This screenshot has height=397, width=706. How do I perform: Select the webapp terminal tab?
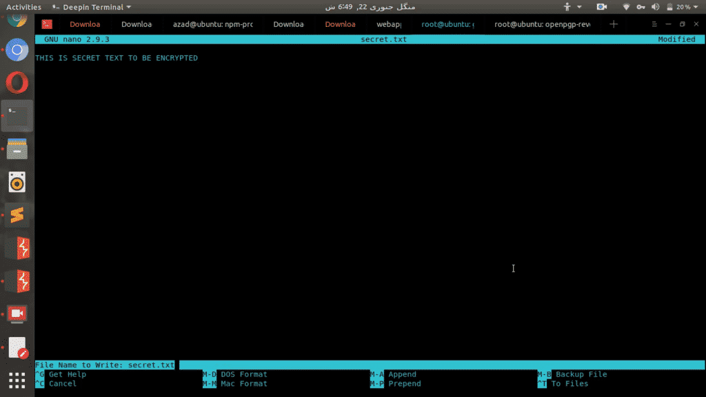click(389, 23)
